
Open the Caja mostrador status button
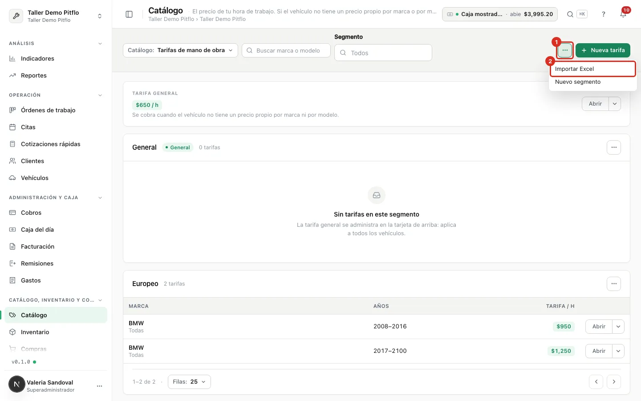click(500, 14)
